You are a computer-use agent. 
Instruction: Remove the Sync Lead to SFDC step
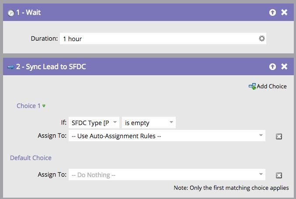click(284, 66)
